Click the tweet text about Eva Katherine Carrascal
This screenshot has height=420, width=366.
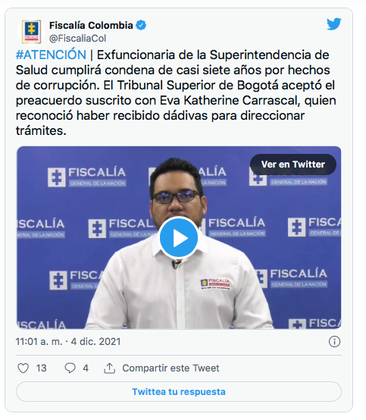click(175, 92)
